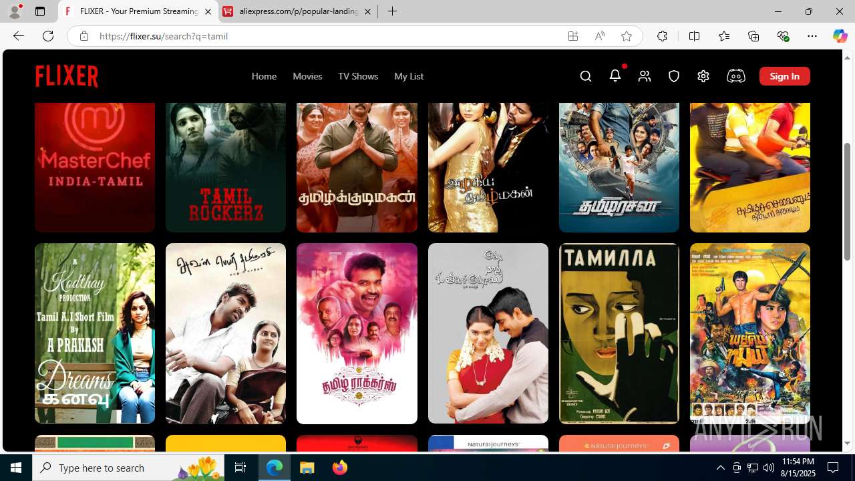
Task: Open yellow motorbike movie poster
Action: (750, 167)
